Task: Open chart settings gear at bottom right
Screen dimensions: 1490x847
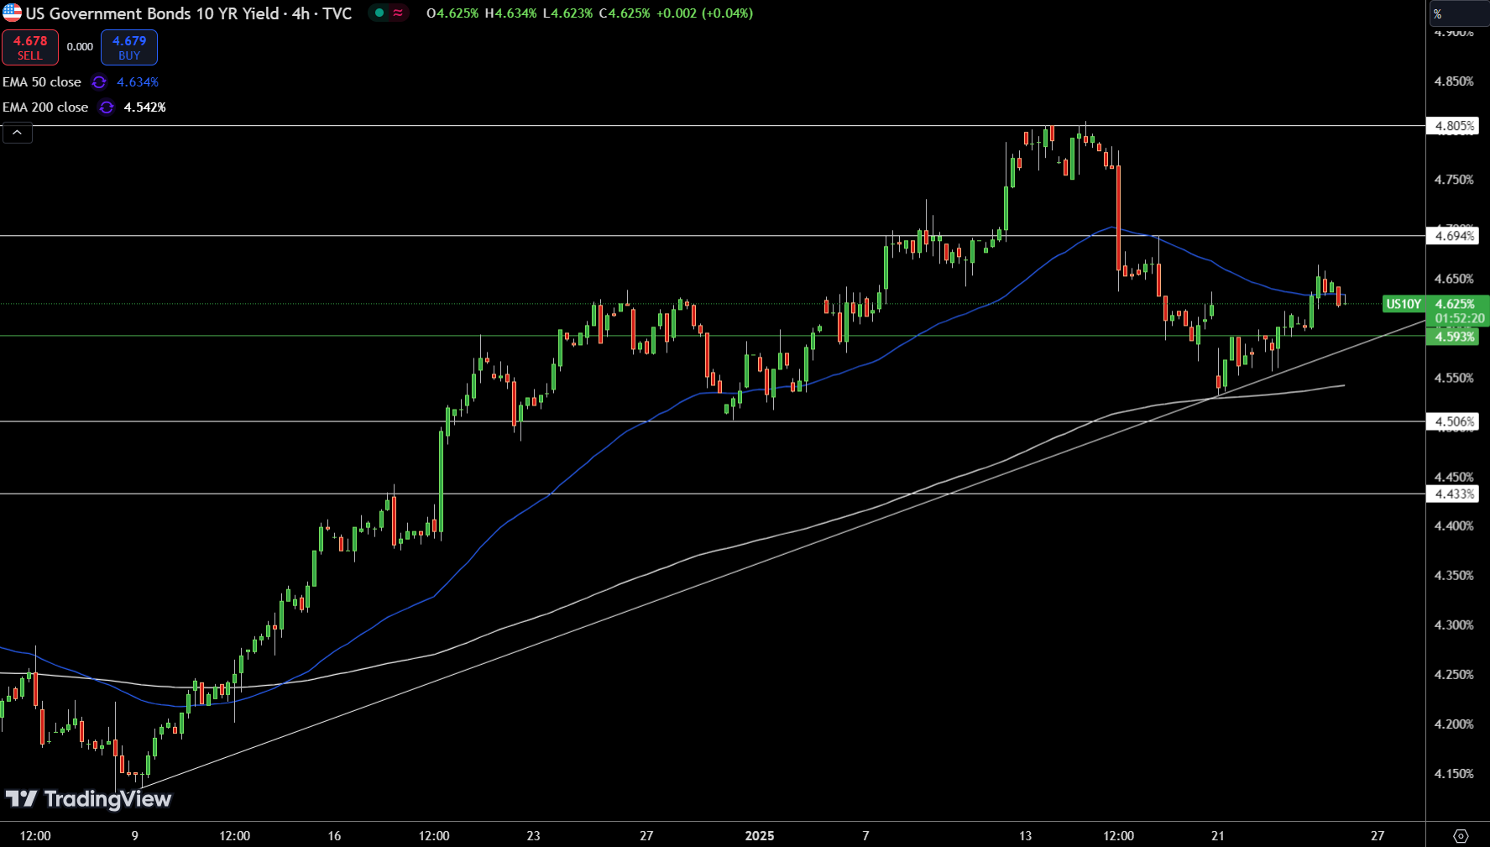Action: [x=1461, y=836]
